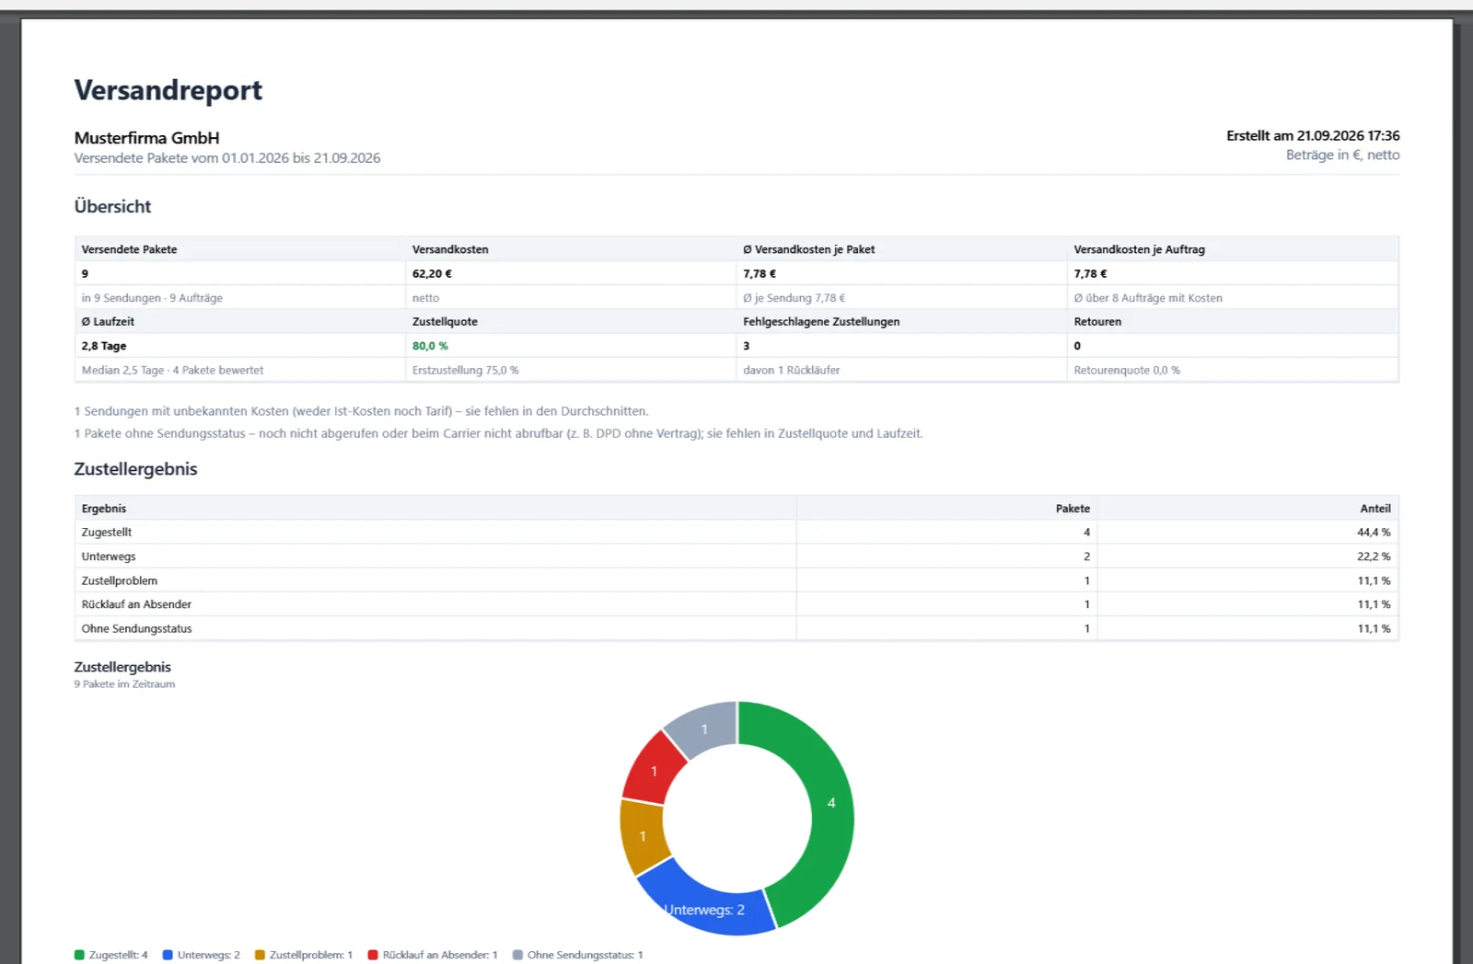The image size is (1473, 964).
Task: Click the Versandreport heading
Action: (168, 90)
